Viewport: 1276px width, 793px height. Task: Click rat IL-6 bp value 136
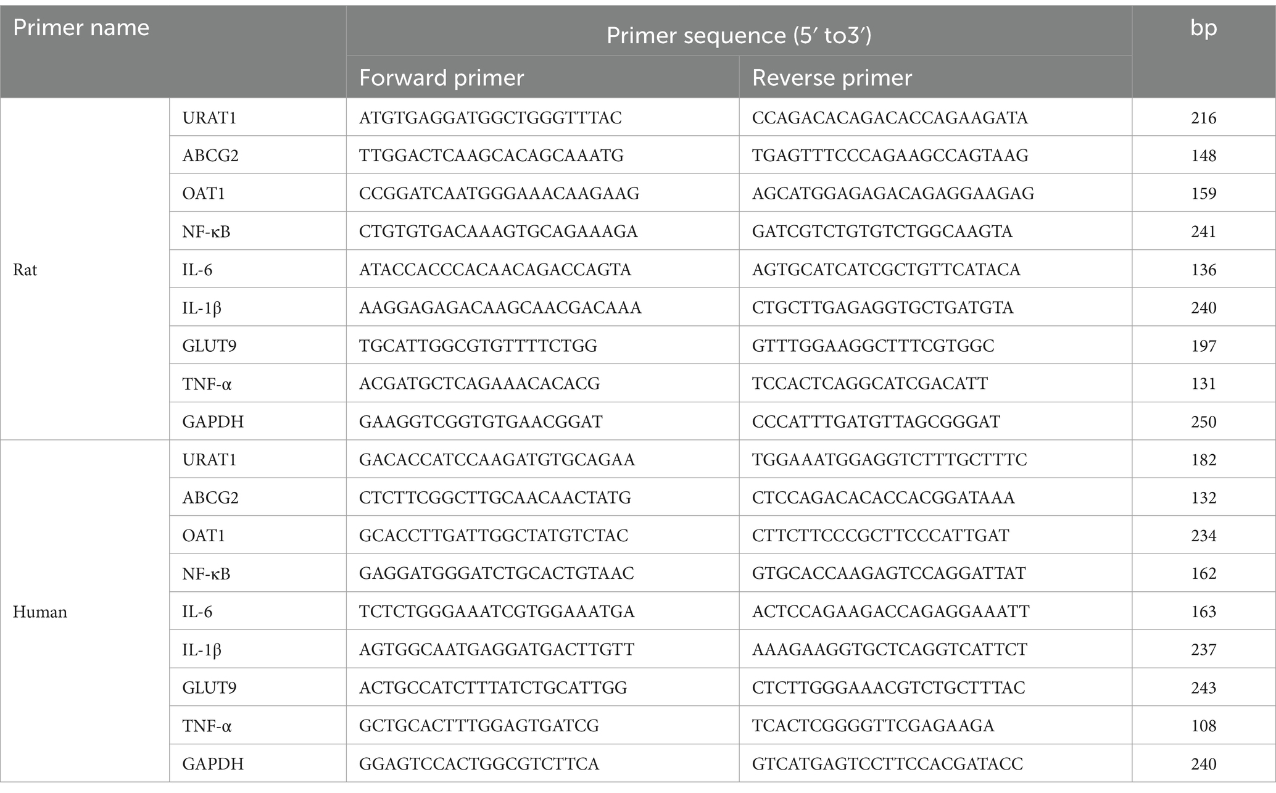point(1203,270)
